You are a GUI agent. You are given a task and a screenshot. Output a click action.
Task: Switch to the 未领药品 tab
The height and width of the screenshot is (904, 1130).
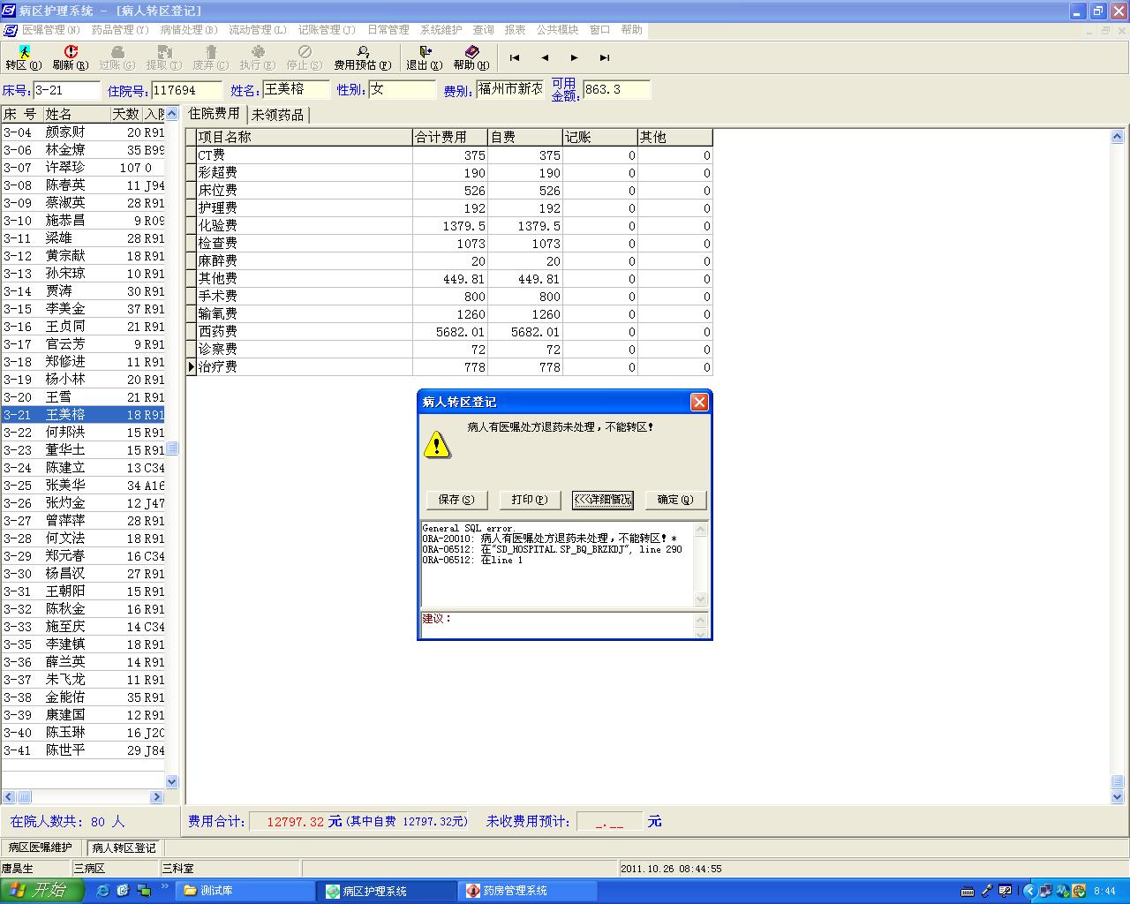pos(278,115)
